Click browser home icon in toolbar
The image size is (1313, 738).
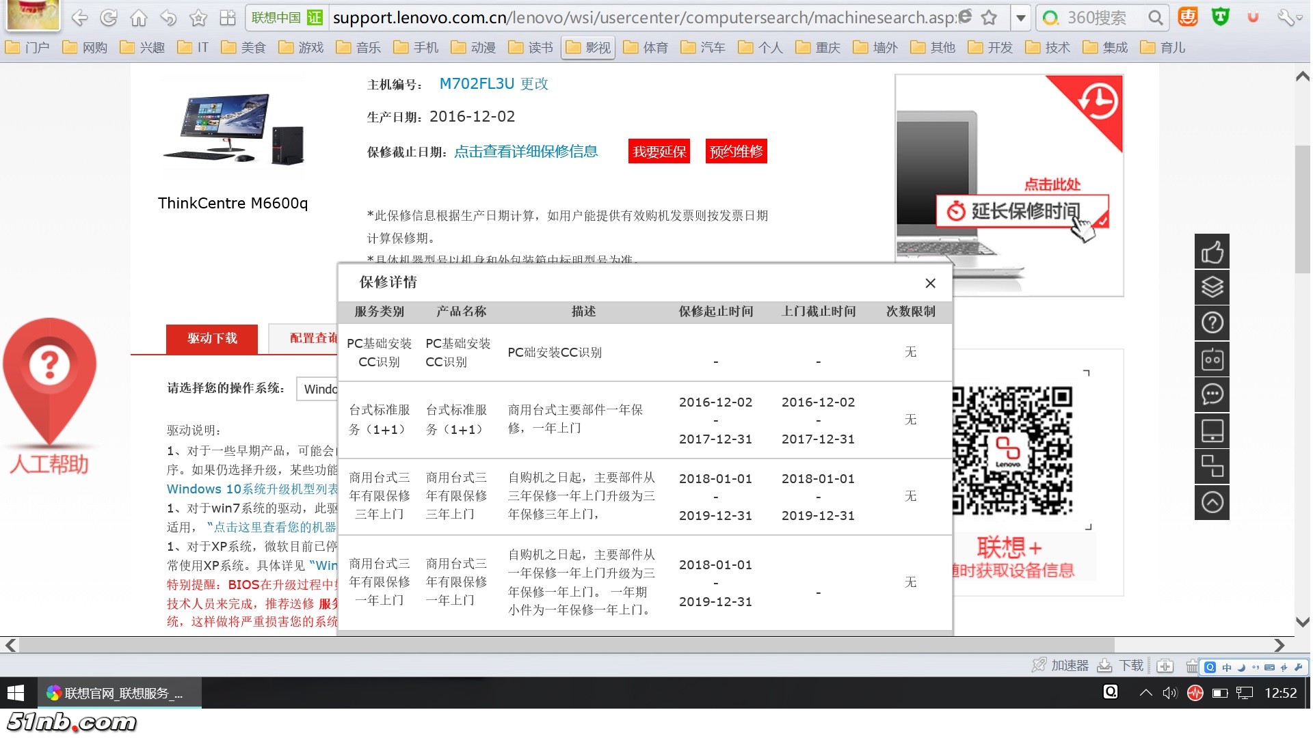coord(139,18)
